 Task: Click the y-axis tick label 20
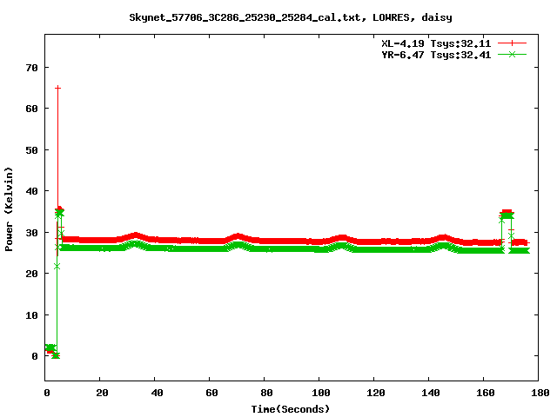tap(31, 274)
